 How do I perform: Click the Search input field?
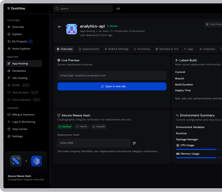(x=83, y=9)
